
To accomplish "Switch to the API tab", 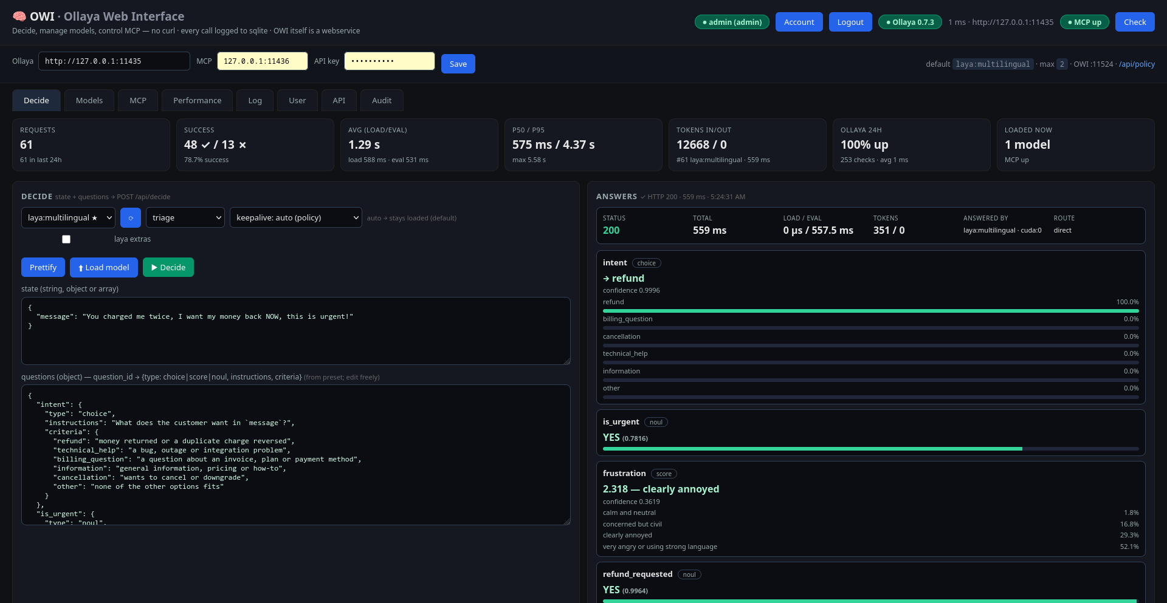I will (x=339, y=100).
